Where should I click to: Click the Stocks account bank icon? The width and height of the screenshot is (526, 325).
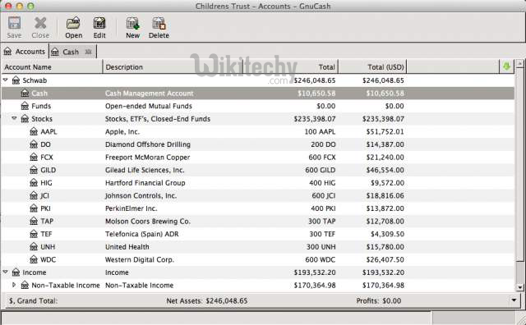click(25, 119)
